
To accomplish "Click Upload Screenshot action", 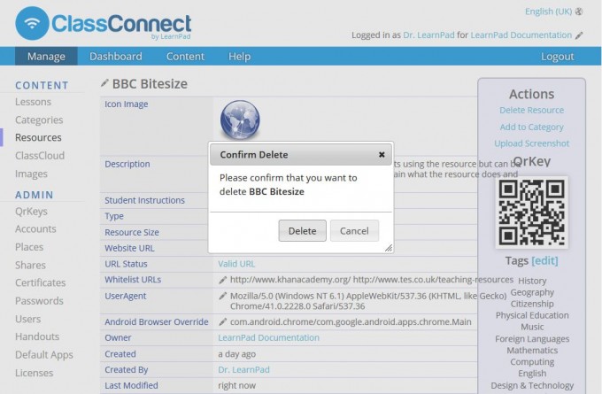I will point(531,143).
